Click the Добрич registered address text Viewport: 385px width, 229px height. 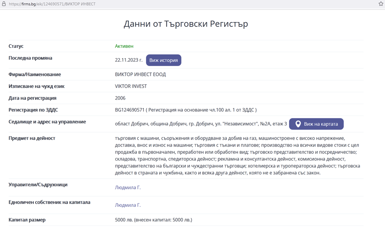[x=201, y=124]
